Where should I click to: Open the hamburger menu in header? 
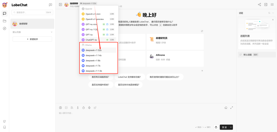click(272, 5)
